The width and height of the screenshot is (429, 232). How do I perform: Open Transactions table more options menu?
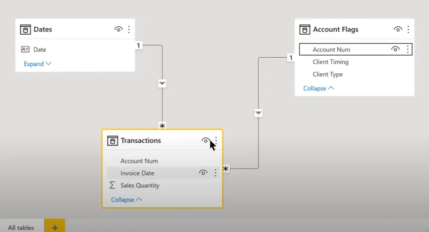pyautogui.click(x=216, y=141)
